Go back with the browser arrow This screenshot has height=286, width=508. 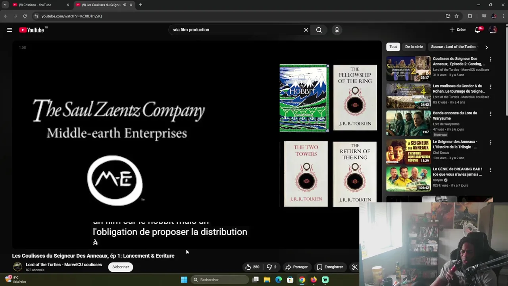tap(6, 16)
